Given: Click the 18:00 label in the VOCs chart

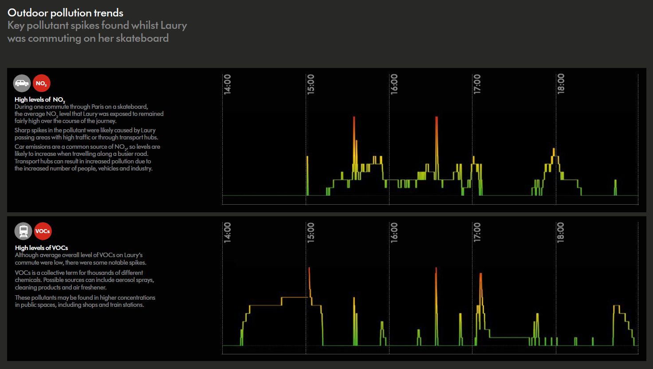Looking at the screenshot, I should tap(561, 232).
